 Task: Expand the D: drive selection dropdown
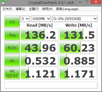click(x=75, y=19)
